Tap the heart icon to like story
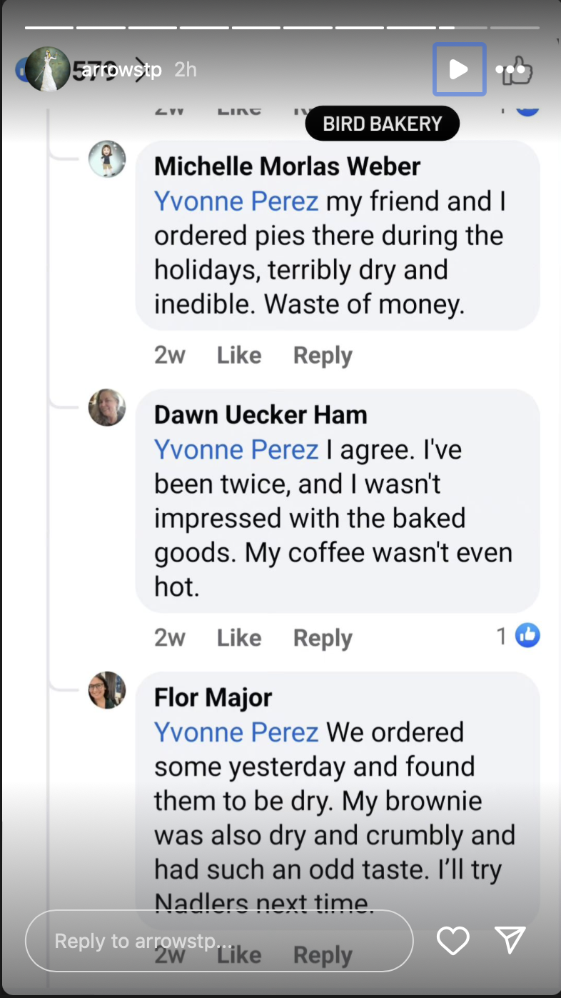Viewport: 561px width, 998px height. click(x=453, y=940)
